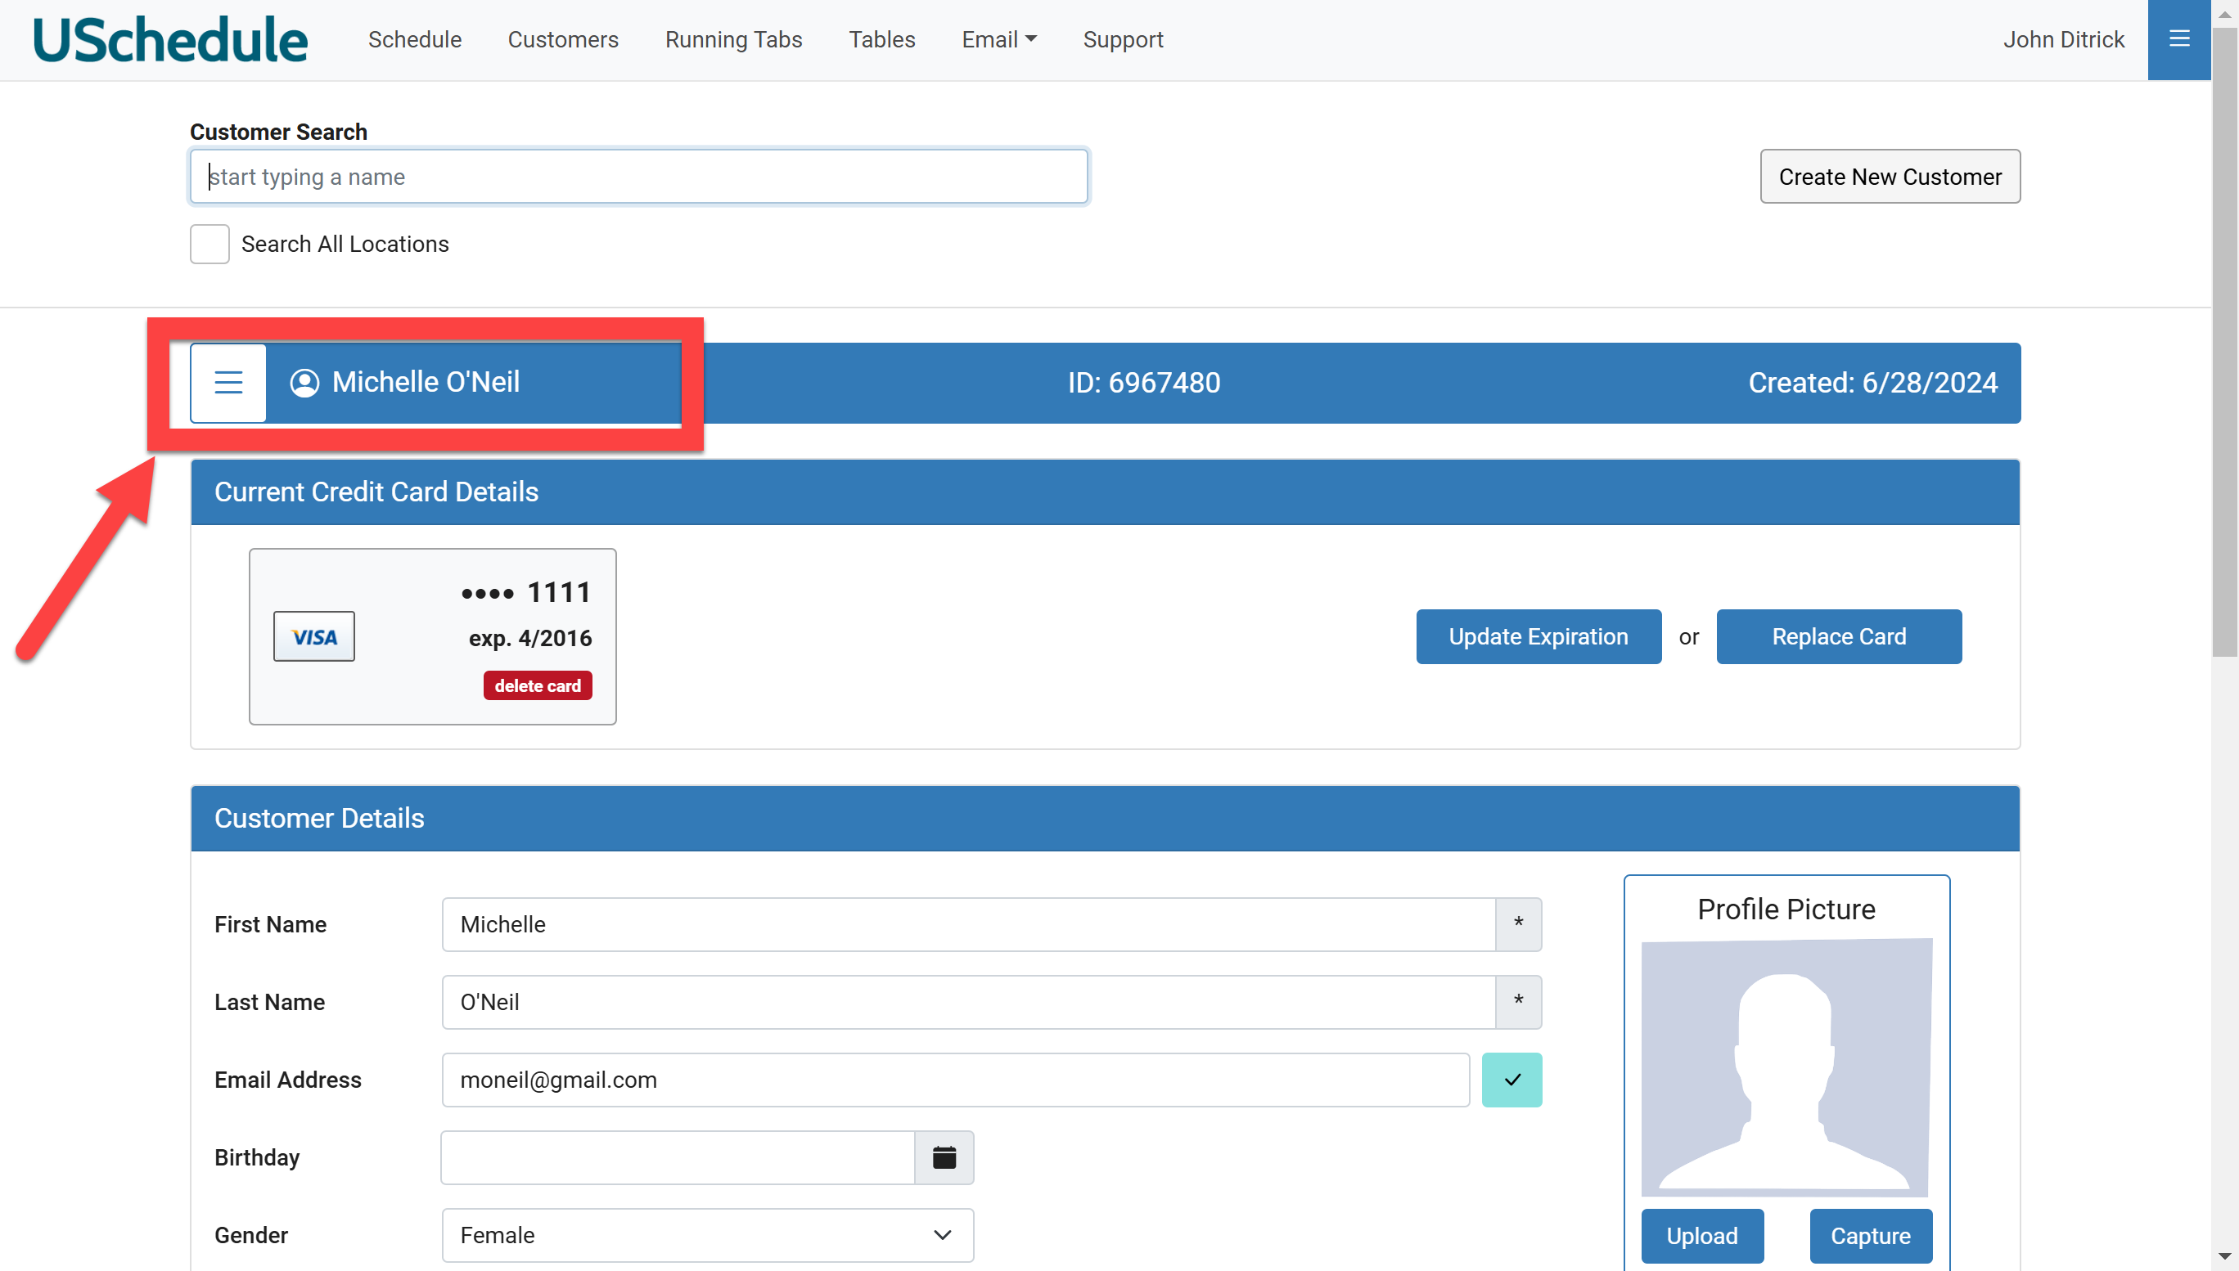The width and height of the screenshot is (2239, 1271).
Task: Open the customer hamburger menu icon
Action: pos(228,382)
